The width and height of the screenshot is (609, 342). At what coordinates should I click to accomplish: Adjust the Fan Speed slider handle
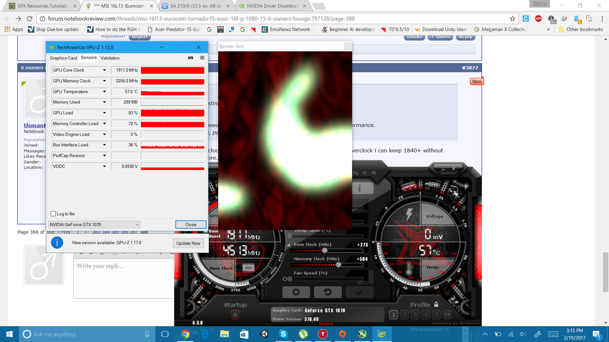[x=290, y=279]
